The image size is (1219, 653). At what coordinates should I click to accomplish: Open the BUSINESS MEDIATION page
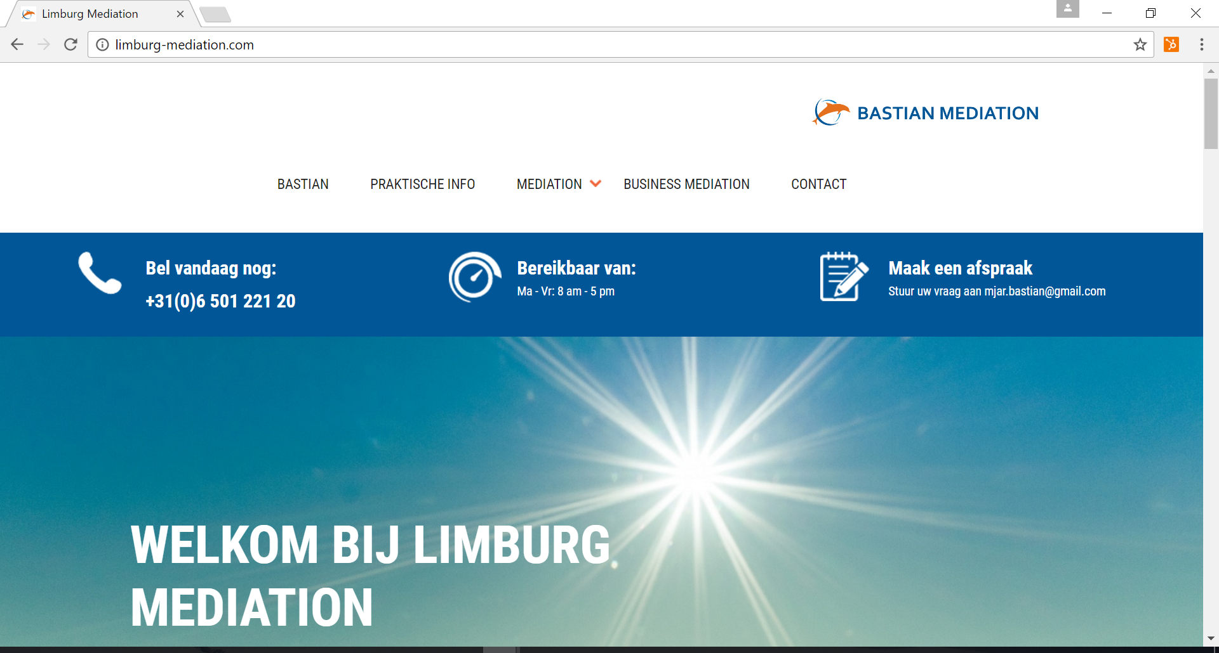pos(686,184)
